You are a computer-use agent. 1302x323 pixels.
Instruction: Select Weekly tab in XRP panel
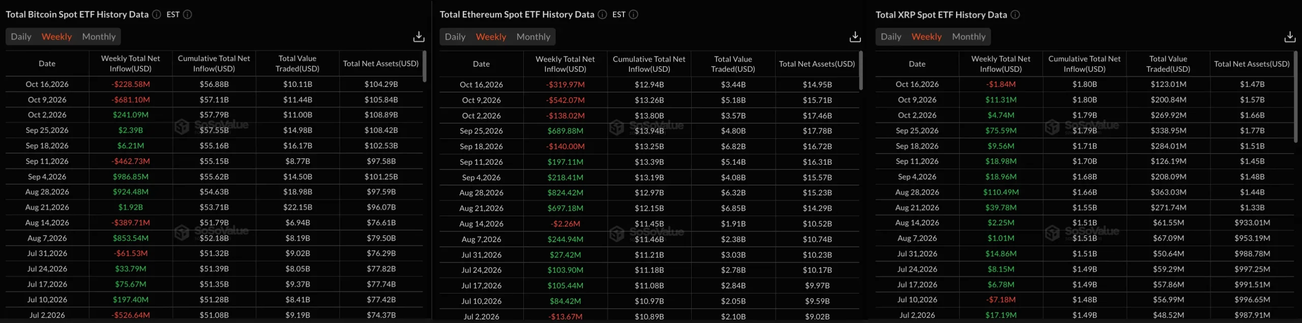pyautogui.click(x=926, y=37)
